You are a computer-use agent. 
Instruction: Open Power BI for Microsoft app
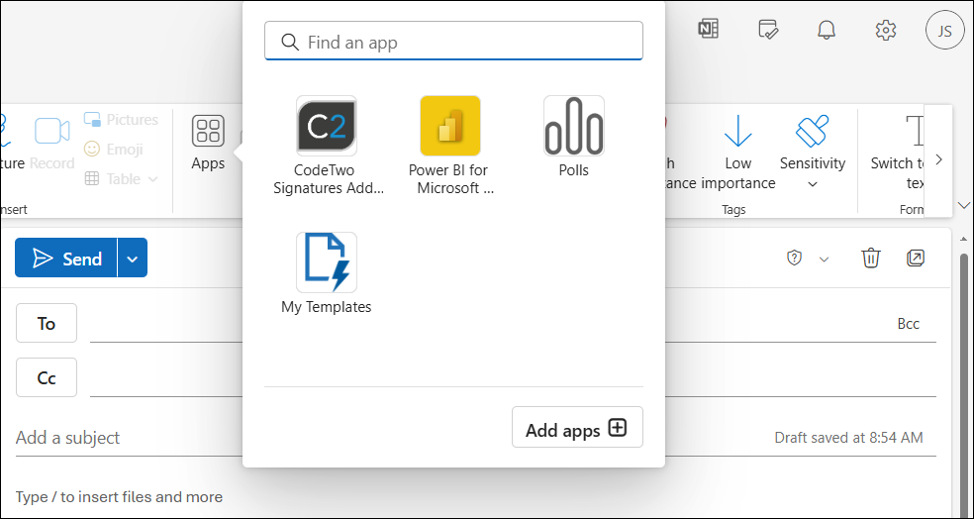coord(450,146)
